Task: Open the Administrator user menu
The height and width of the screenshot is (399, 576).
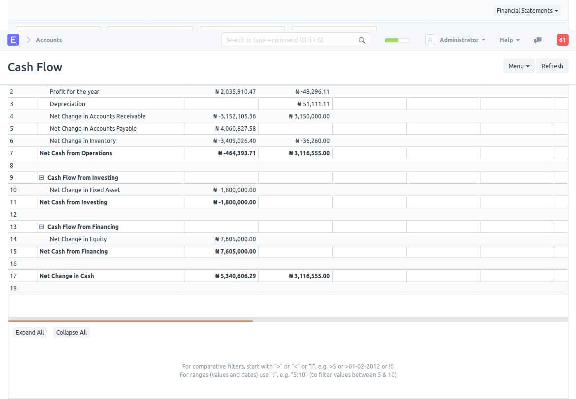Action: [x=462, y=40]
